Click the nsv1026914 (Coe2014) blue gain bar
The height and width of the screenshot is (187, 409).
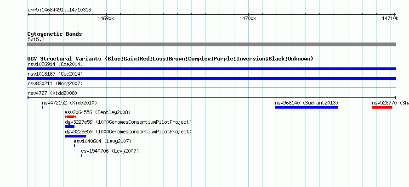click(x=211, y=69)
